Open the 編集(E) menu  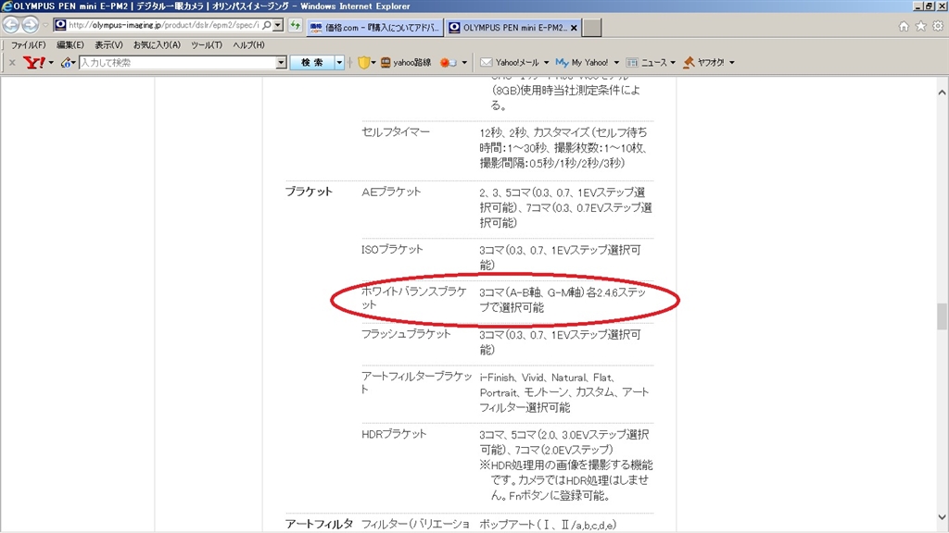70,45
